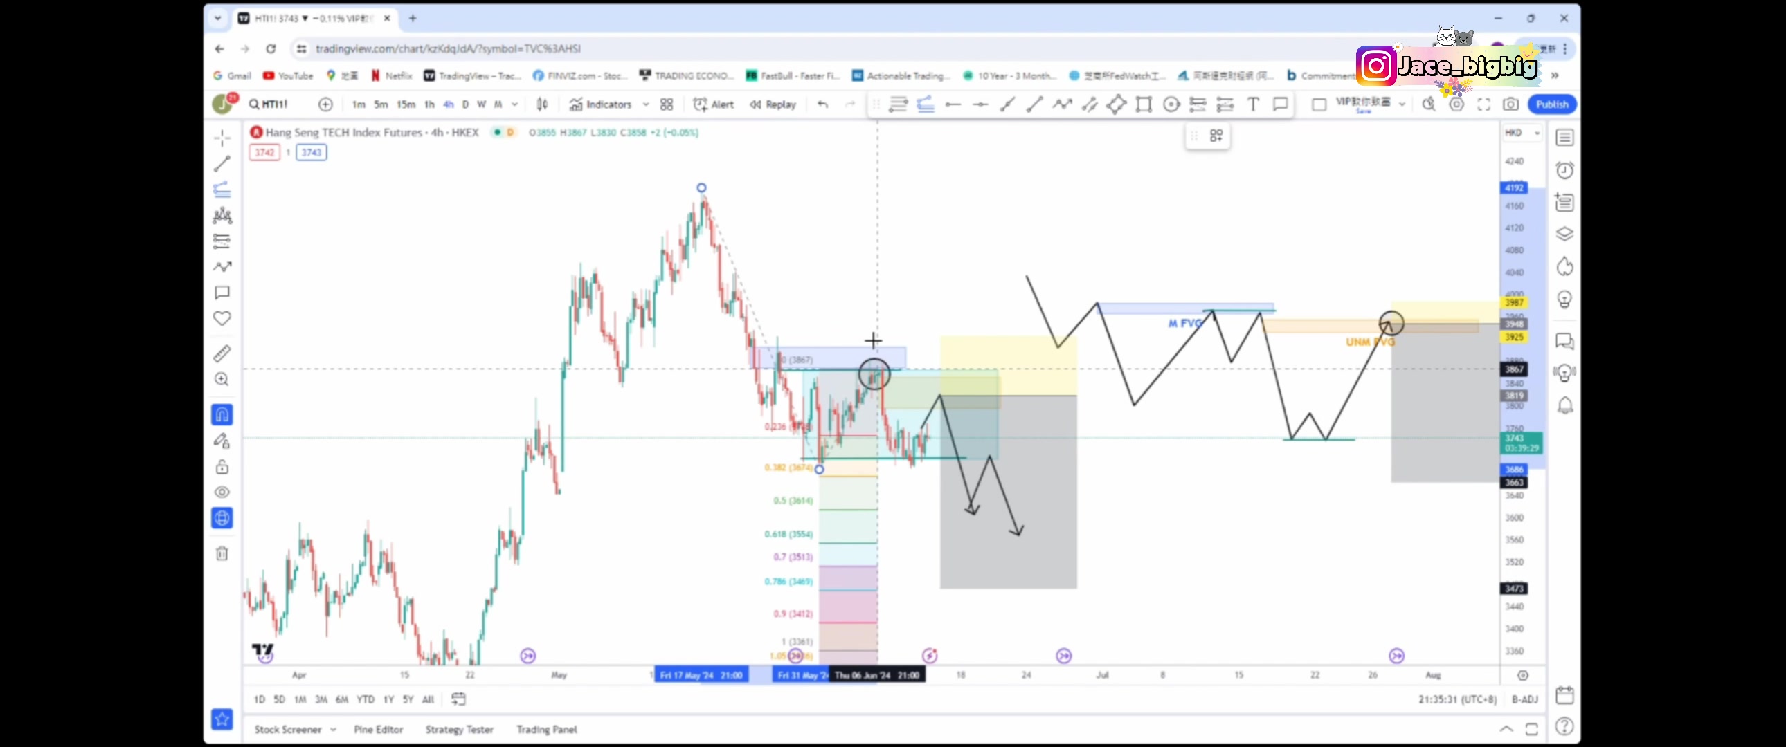Open the Fibonacci retracement tool group

coord(222,190)
